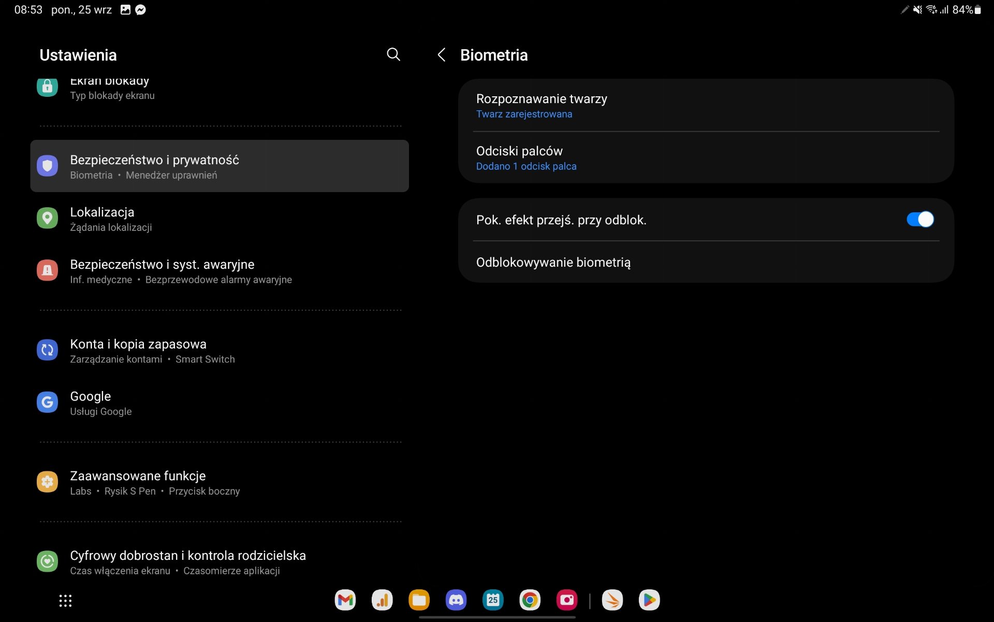Open Rozpoznawanie twarzy settings

point(706,106)
